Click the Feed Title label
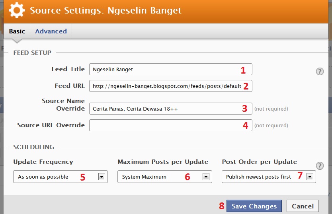The height and width of the screenshot is (214, 332). point(68,69)
